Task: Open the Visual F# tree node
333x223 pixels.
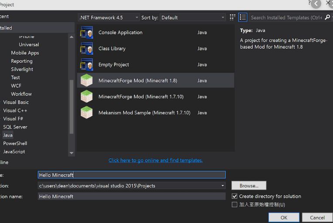Action: [x=13, y=119]
